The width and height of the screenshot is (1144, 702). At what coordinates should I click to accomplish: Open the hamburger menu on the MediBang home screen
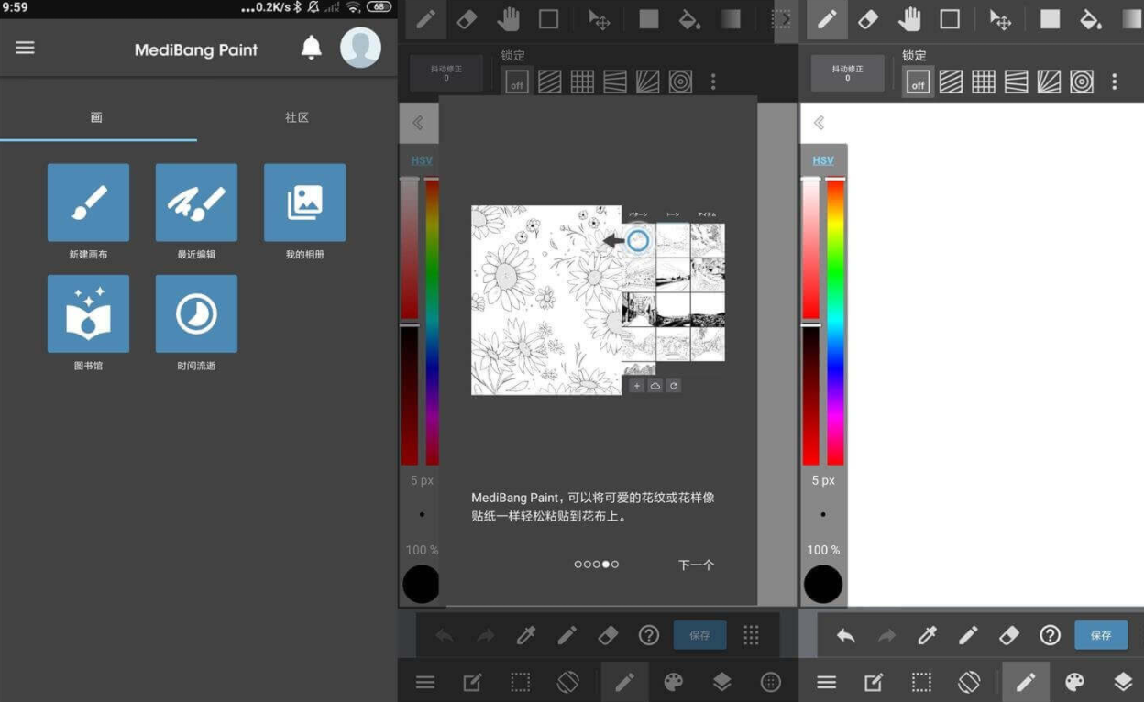tap(25, 48)
